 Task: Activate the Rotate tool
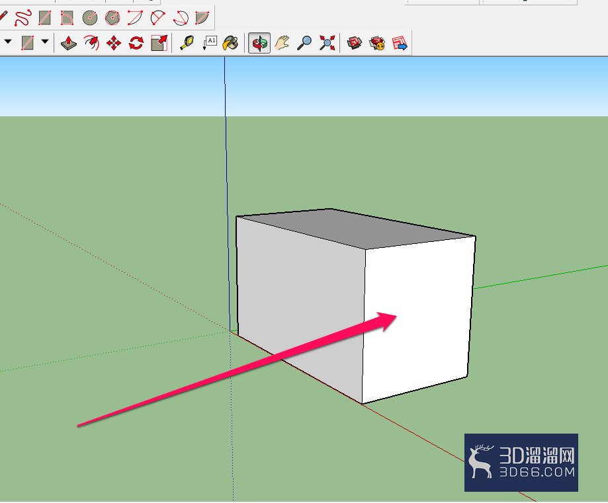[x=136, y=43]
